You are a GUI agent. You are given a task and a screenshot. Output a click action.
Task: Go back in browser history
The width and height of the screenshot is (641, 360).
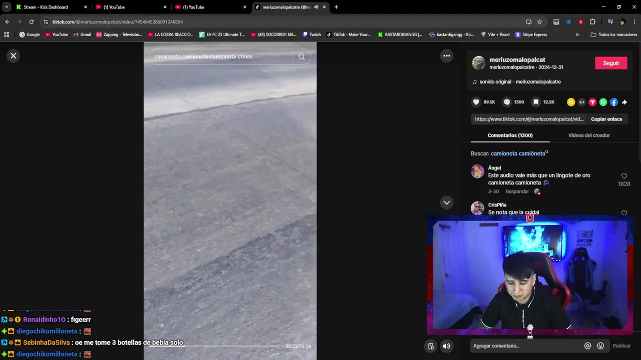[7, 22]
